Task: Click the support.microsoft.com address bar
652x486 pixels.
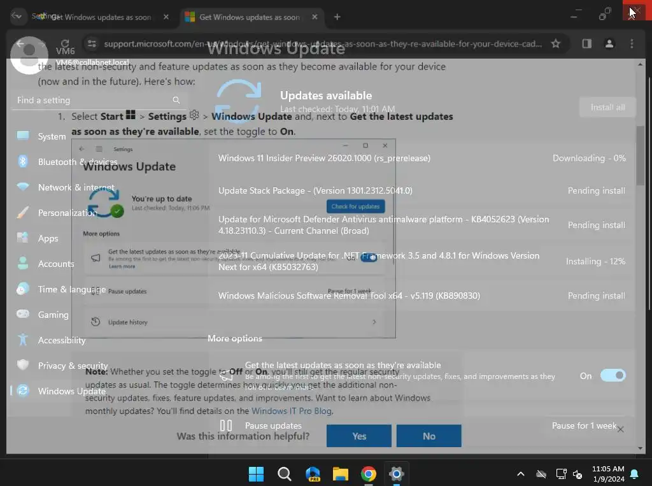Action: [323, 44]
